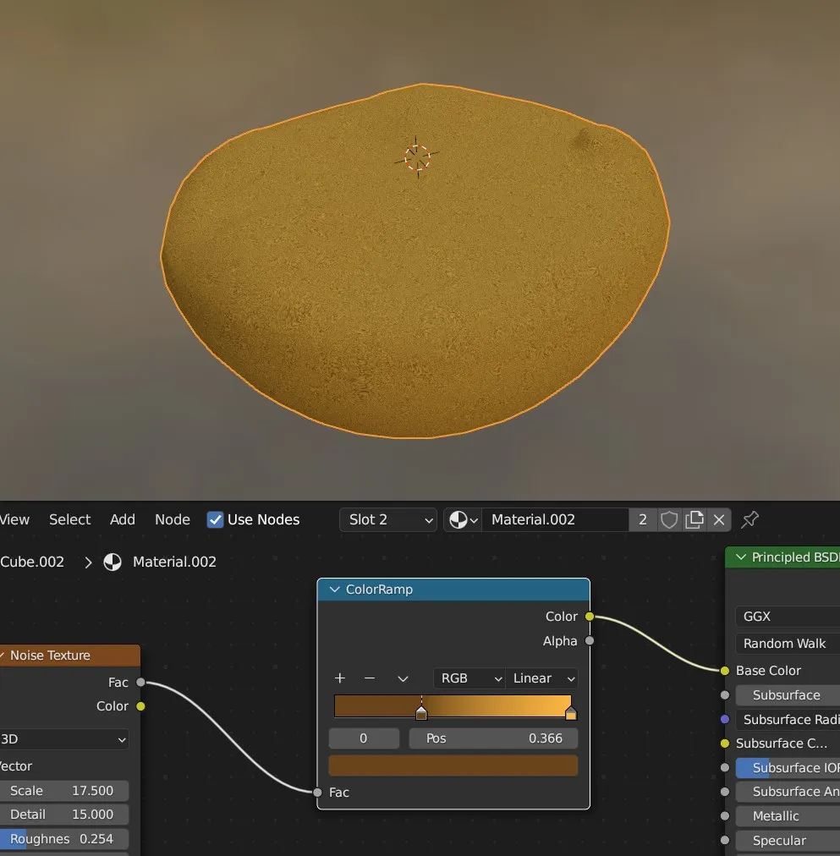This screenshot has width=840, height=856.
Task: Click the ColorRamp Alpha output socket
Action: click(590, 641)
